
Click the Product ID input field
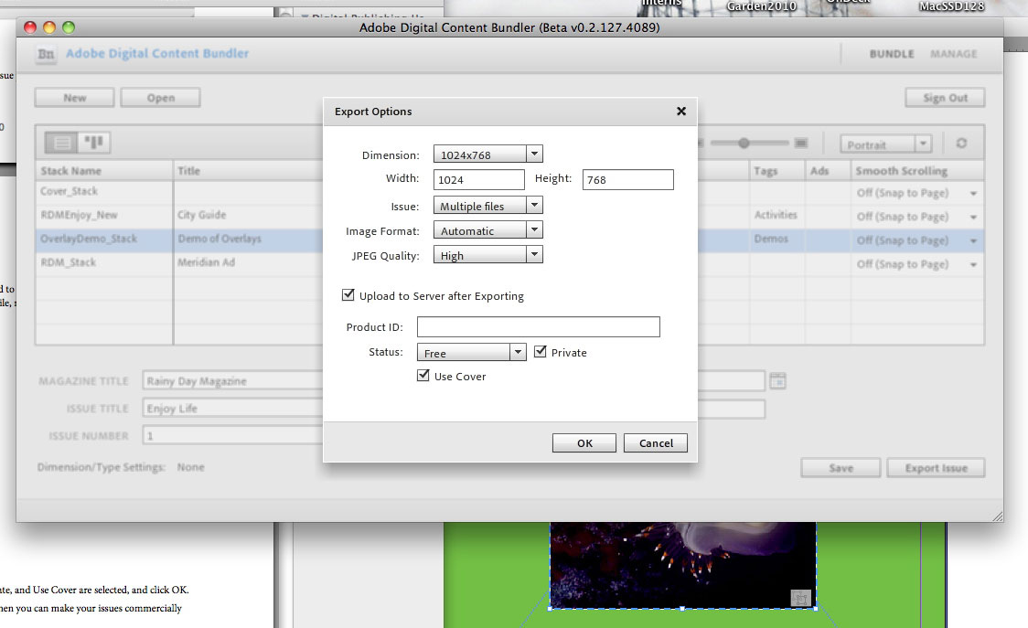pyautogui.click(x=539, y=327)
